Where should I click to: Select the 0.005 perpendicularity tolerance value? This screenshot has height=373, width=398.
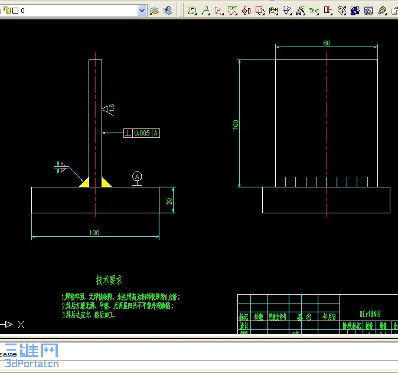tap(142, 133)
